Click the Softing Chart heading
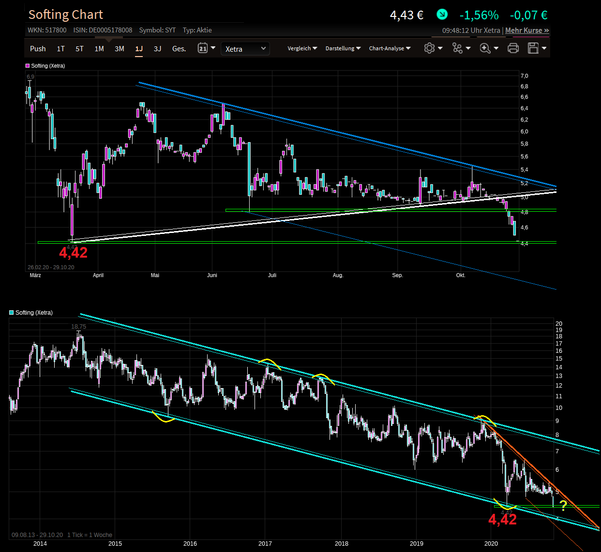 pyautogui.click(x=66, y=15)
